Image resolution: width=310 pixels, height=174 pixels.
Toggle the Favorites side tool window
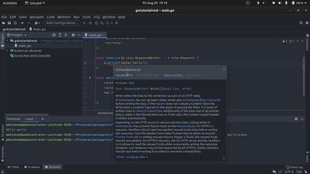point(2,154)
